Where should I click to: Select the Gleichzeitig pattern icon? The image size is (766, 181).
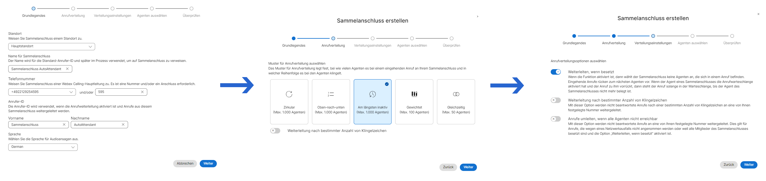coord(456,94)
